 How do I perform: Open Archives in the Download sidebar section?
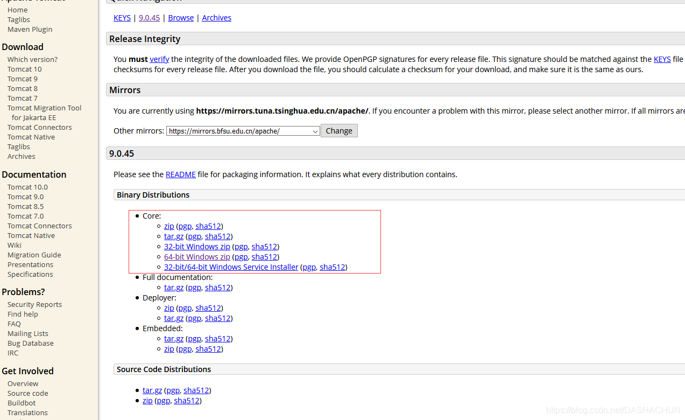click(22, 156)
